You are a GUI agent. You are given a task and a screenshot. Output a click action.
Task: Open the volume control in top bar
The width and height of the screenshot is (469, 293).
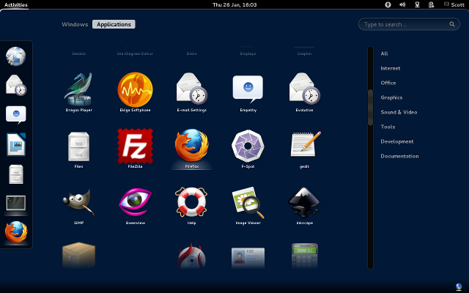click(402, 4)
